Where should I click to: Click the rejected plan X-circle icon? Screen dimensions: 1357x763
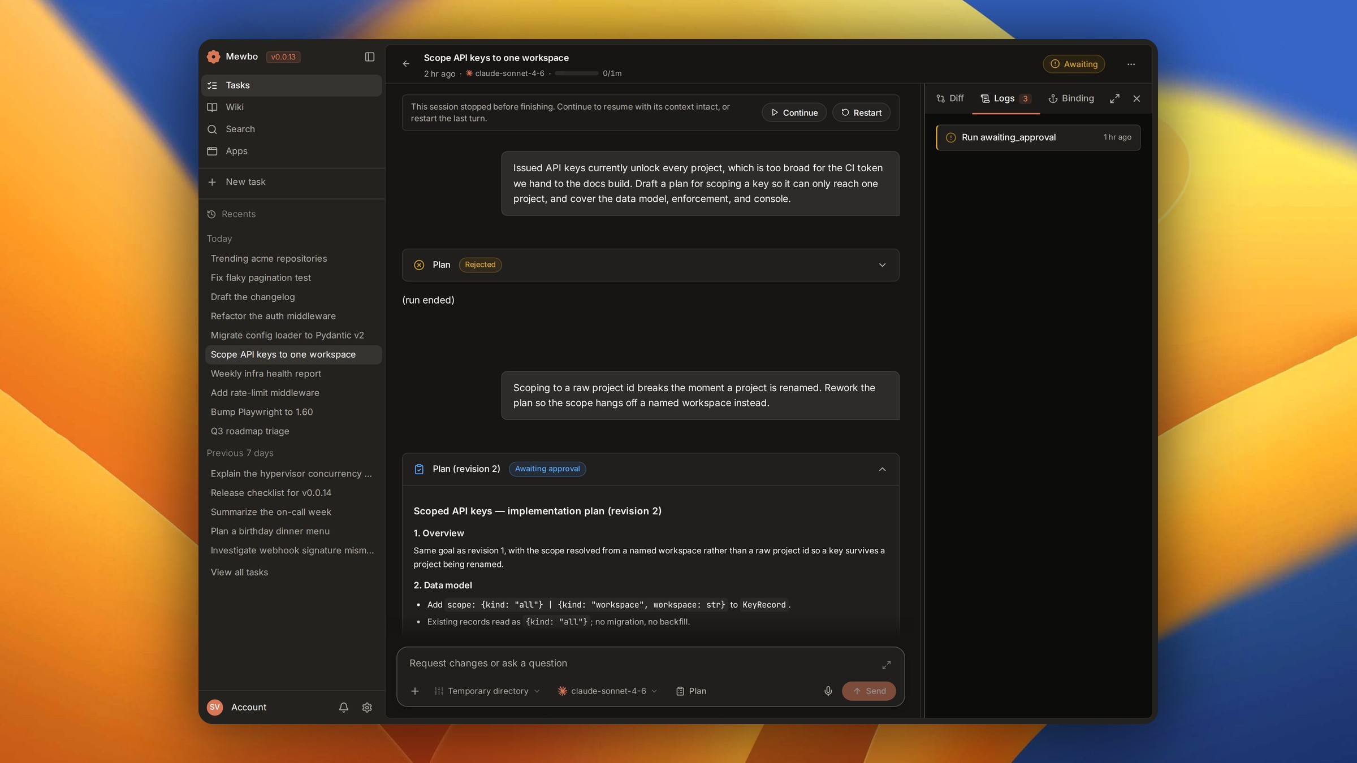point(419,265)
